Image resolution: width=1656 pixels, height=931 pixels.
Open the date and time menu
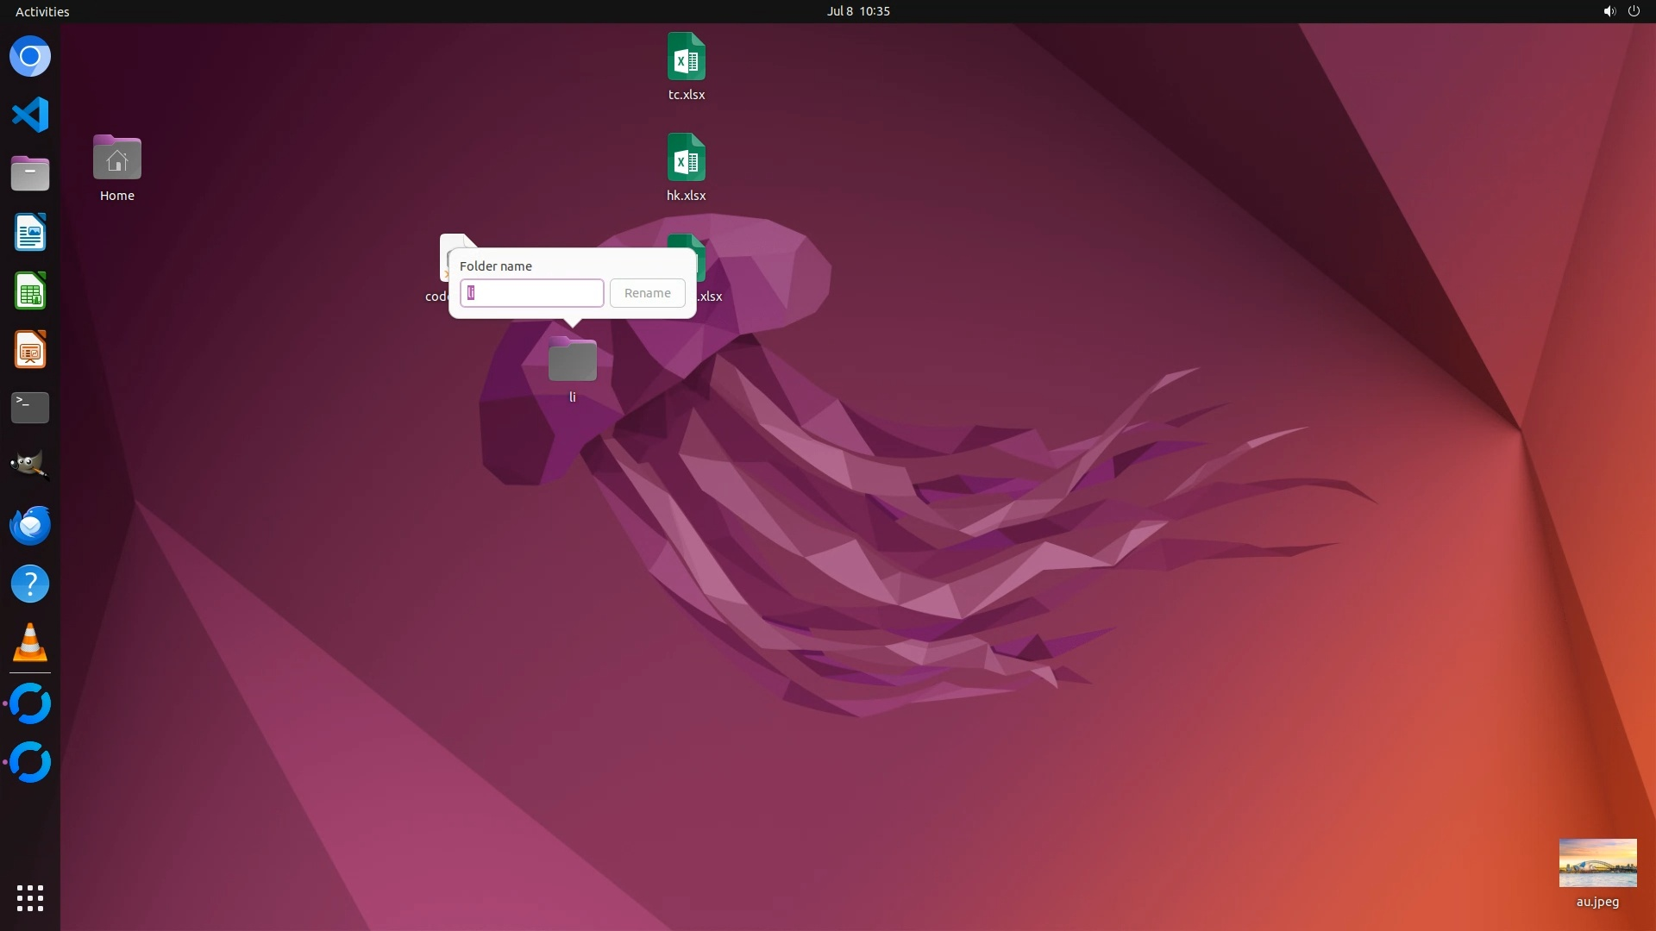[x=857, y=11]
